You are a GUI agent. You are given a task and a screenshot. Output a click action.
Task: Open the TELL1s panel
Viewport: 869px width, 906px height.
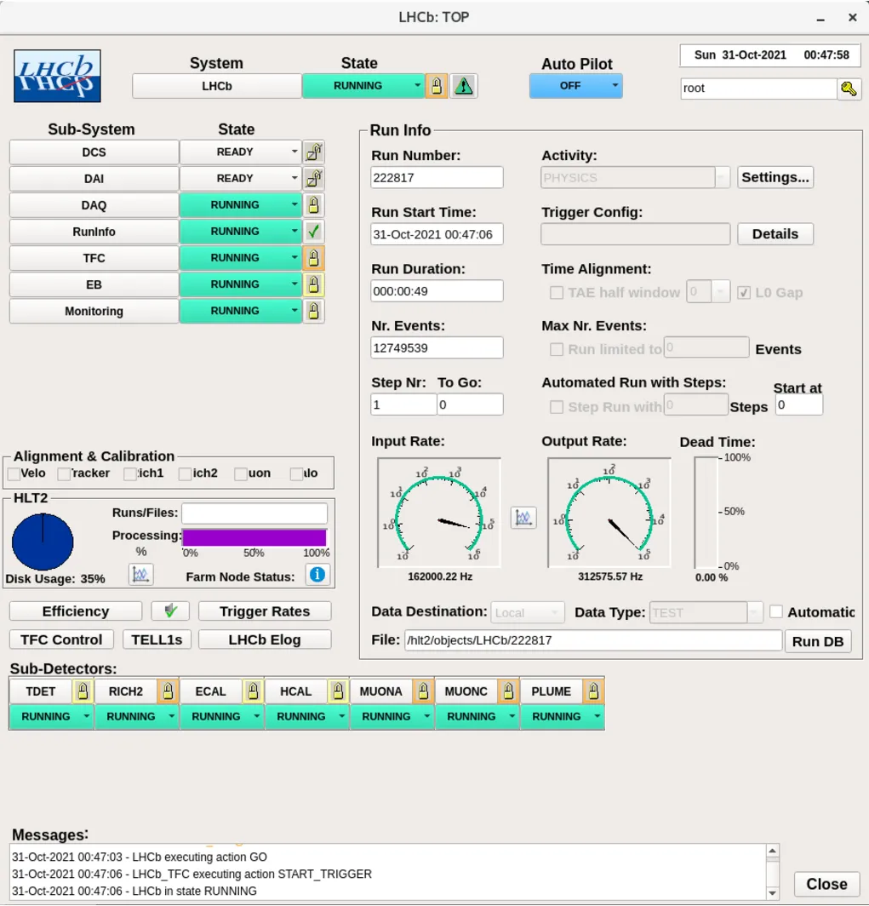click(157, 639)
